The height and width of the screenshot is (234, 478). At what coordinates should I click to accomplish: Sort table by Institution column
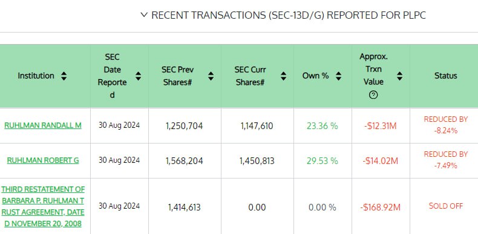tap(64, 76)
